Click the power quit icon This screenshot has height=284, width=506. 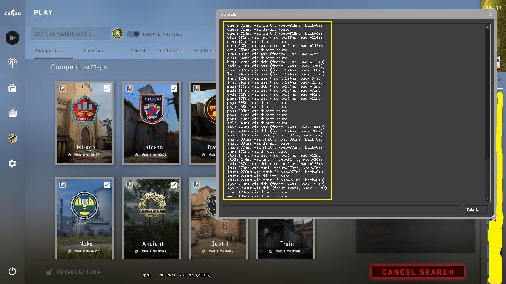pyautogui.click(x=12, y=271)
